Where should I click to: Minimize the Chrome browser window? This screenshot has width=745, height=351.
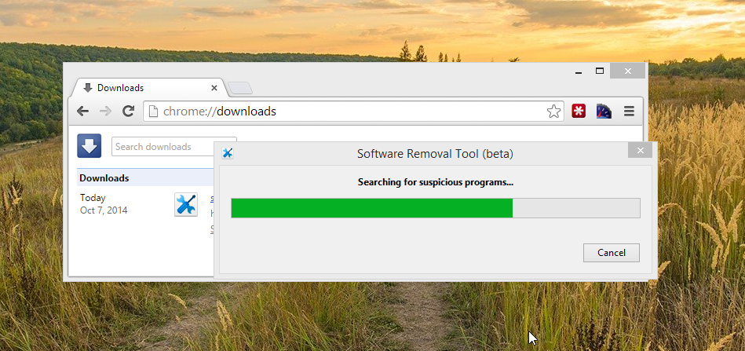coord(579,71)
